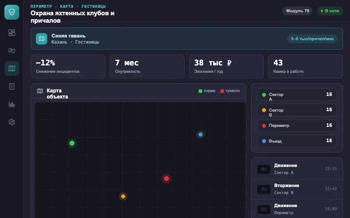Click the ПЕРИМЕТР breadcrumb
Image resolution: width=350 pixels, height=218 pixels.
(x=41, y=7)
